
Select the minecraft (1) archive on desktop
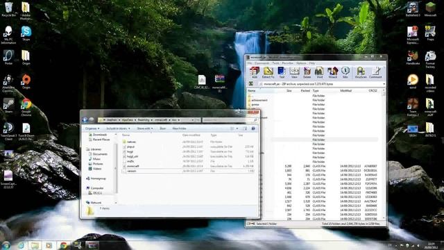click(x=219, y=83)
